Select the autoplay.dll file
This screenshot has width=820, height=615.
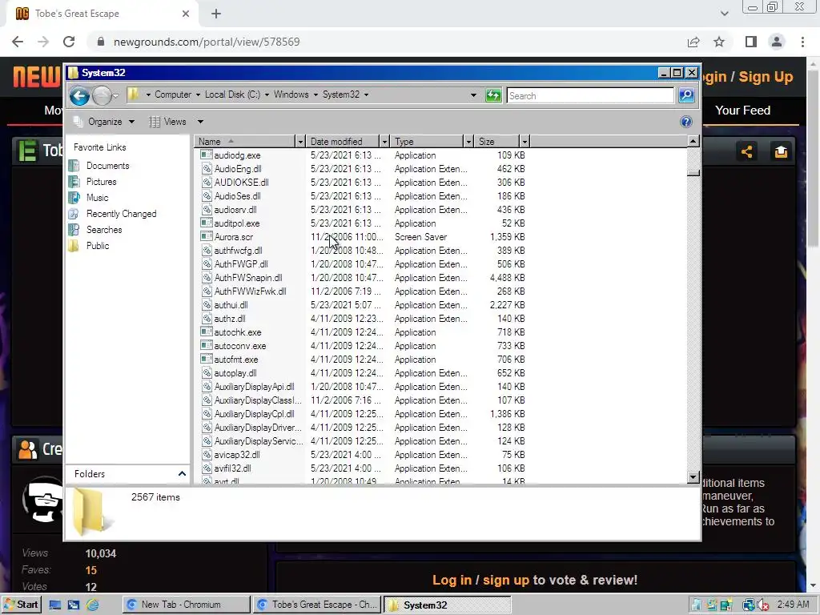[235, 373]
